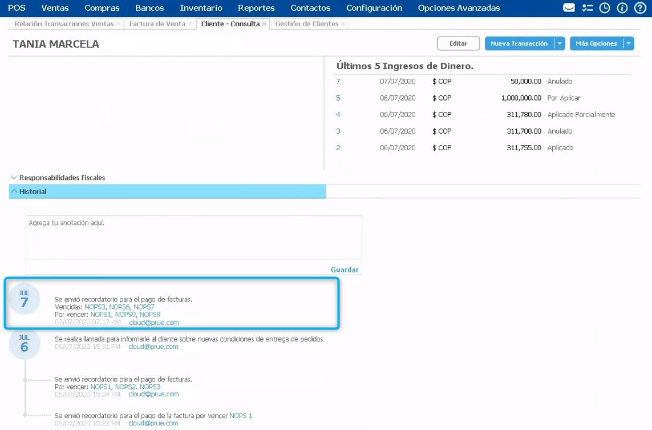652x430 pixels.
Task: Close the Relación Transacciones Ventas tab
Action: pos(118,24)
